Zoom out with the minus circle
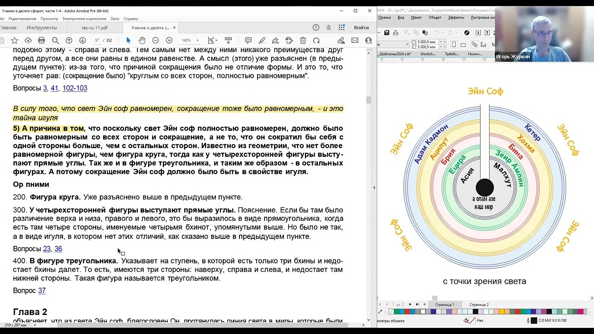This screenshot has height=334, width=594. 155,40
